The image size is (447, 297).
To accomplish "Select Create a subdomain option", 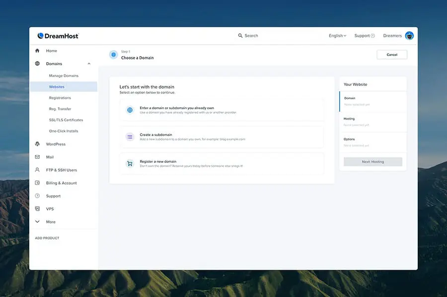I will [222, 137].
